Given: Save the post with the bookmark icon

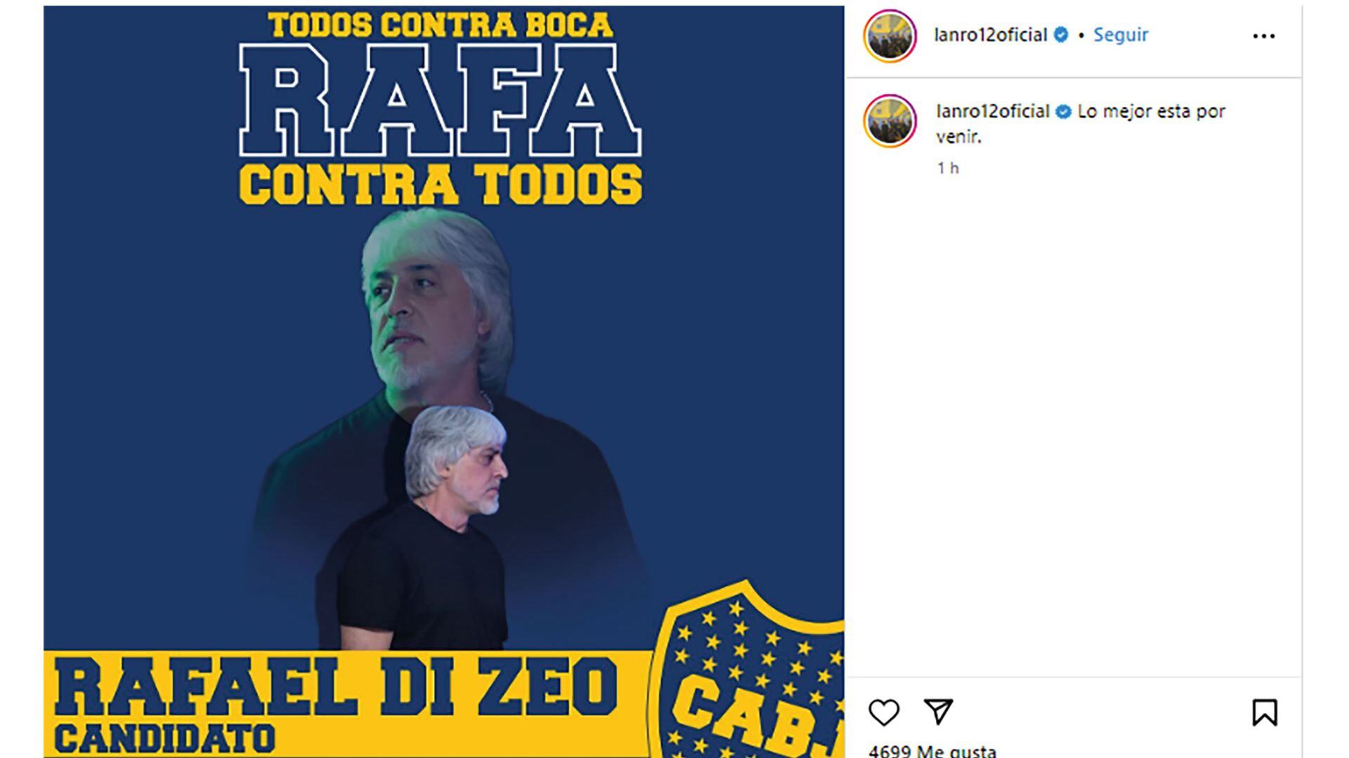Looking at the screenshot, I should click(x=1264, y=712).
